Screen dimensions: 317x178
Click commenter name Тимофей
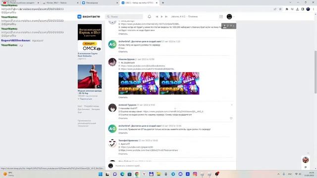(x=128, y=140)
